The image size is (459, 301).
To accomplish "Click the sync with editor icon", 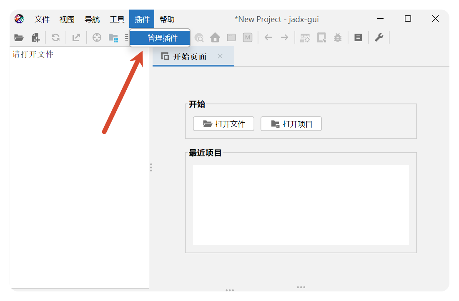I will tap(97, 38).
